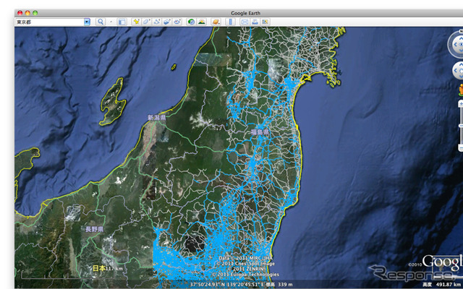463x289 pixels.
Task: Click the small dot toolbar separator handle
Action: pyautogui.click(x=111, y=22)
